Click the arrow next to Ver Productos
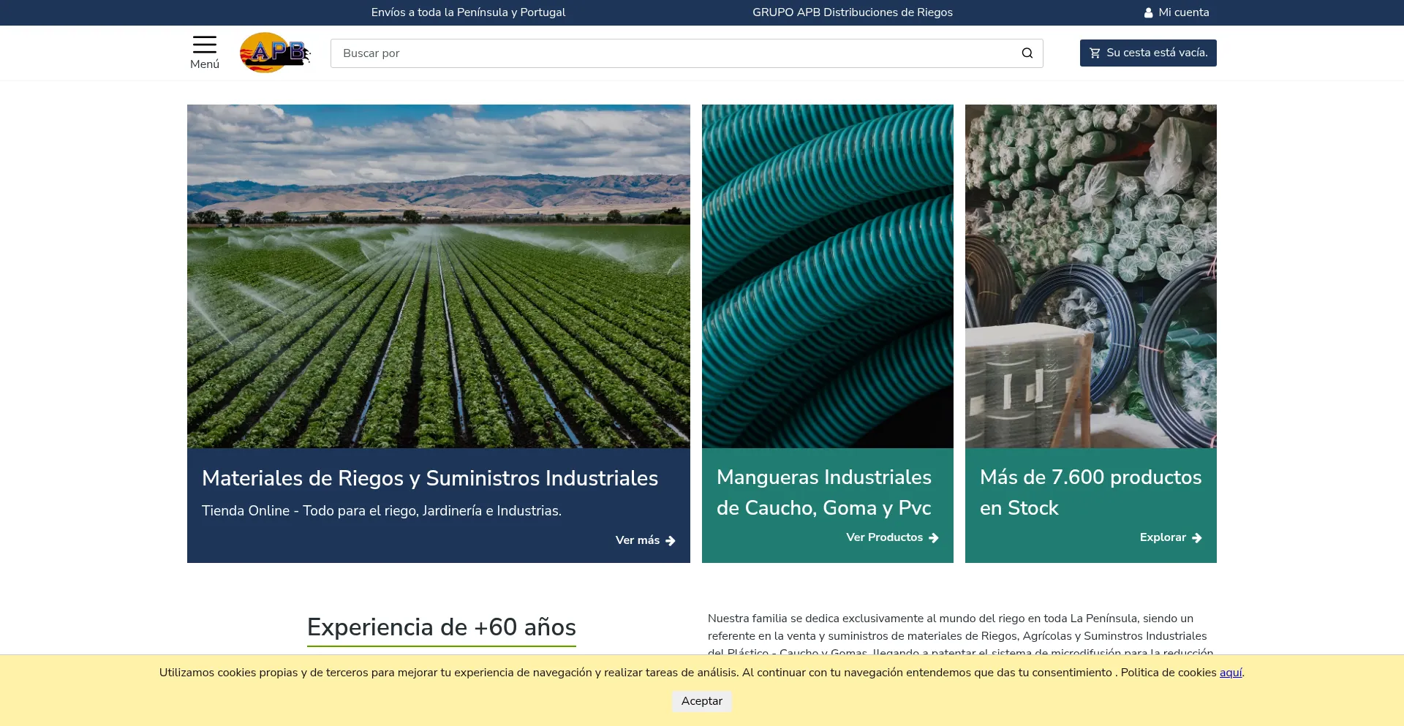The height and width of the screenshot is (726, 1404). pos(934,538)
